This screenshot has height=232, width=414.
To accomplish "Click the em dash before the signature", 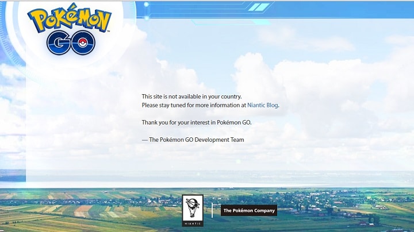I will point(144,140).
